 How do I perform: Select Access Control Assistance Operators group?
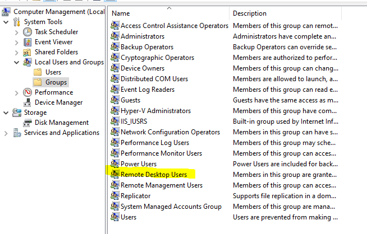(x=175, y=26)
